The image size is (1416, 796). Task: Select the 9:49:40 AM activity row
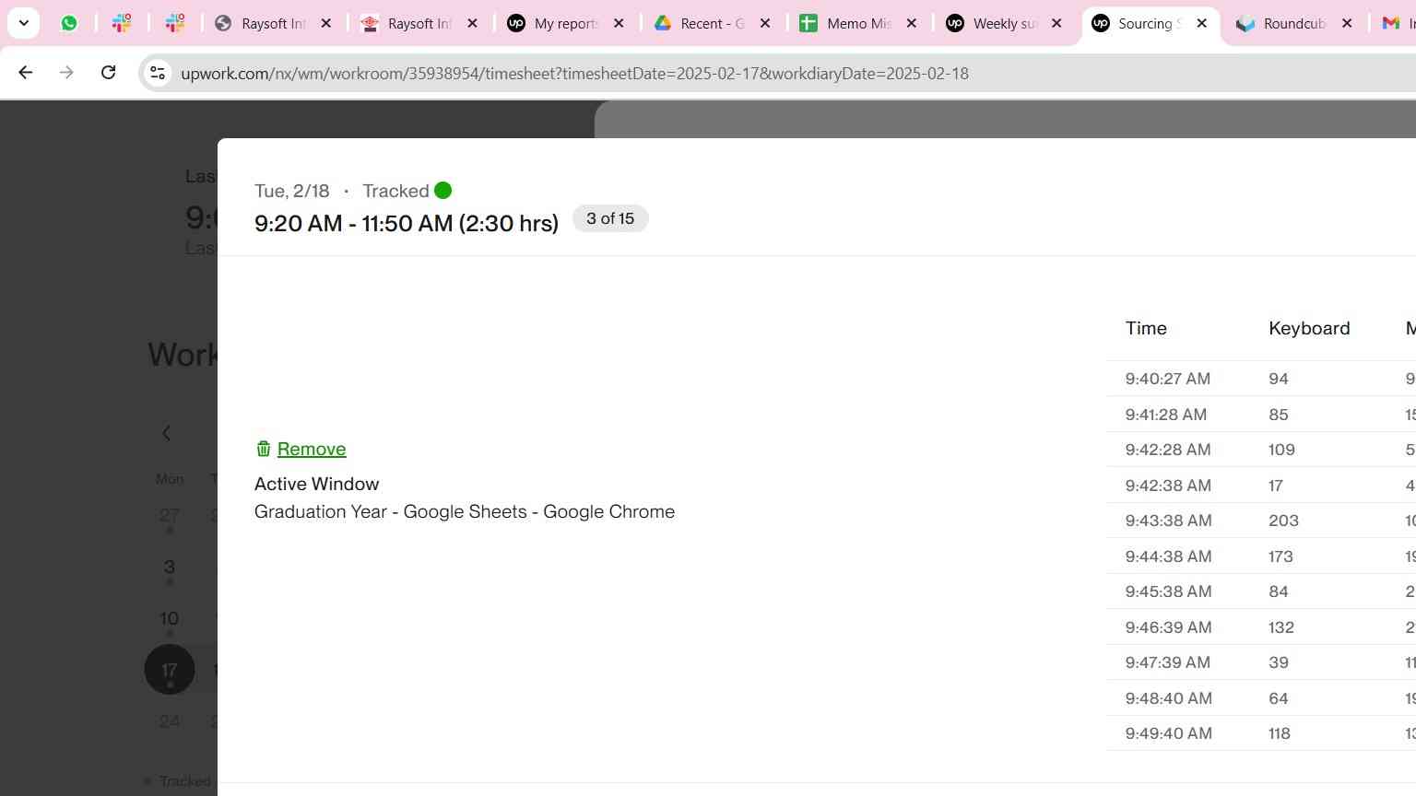1261,733
